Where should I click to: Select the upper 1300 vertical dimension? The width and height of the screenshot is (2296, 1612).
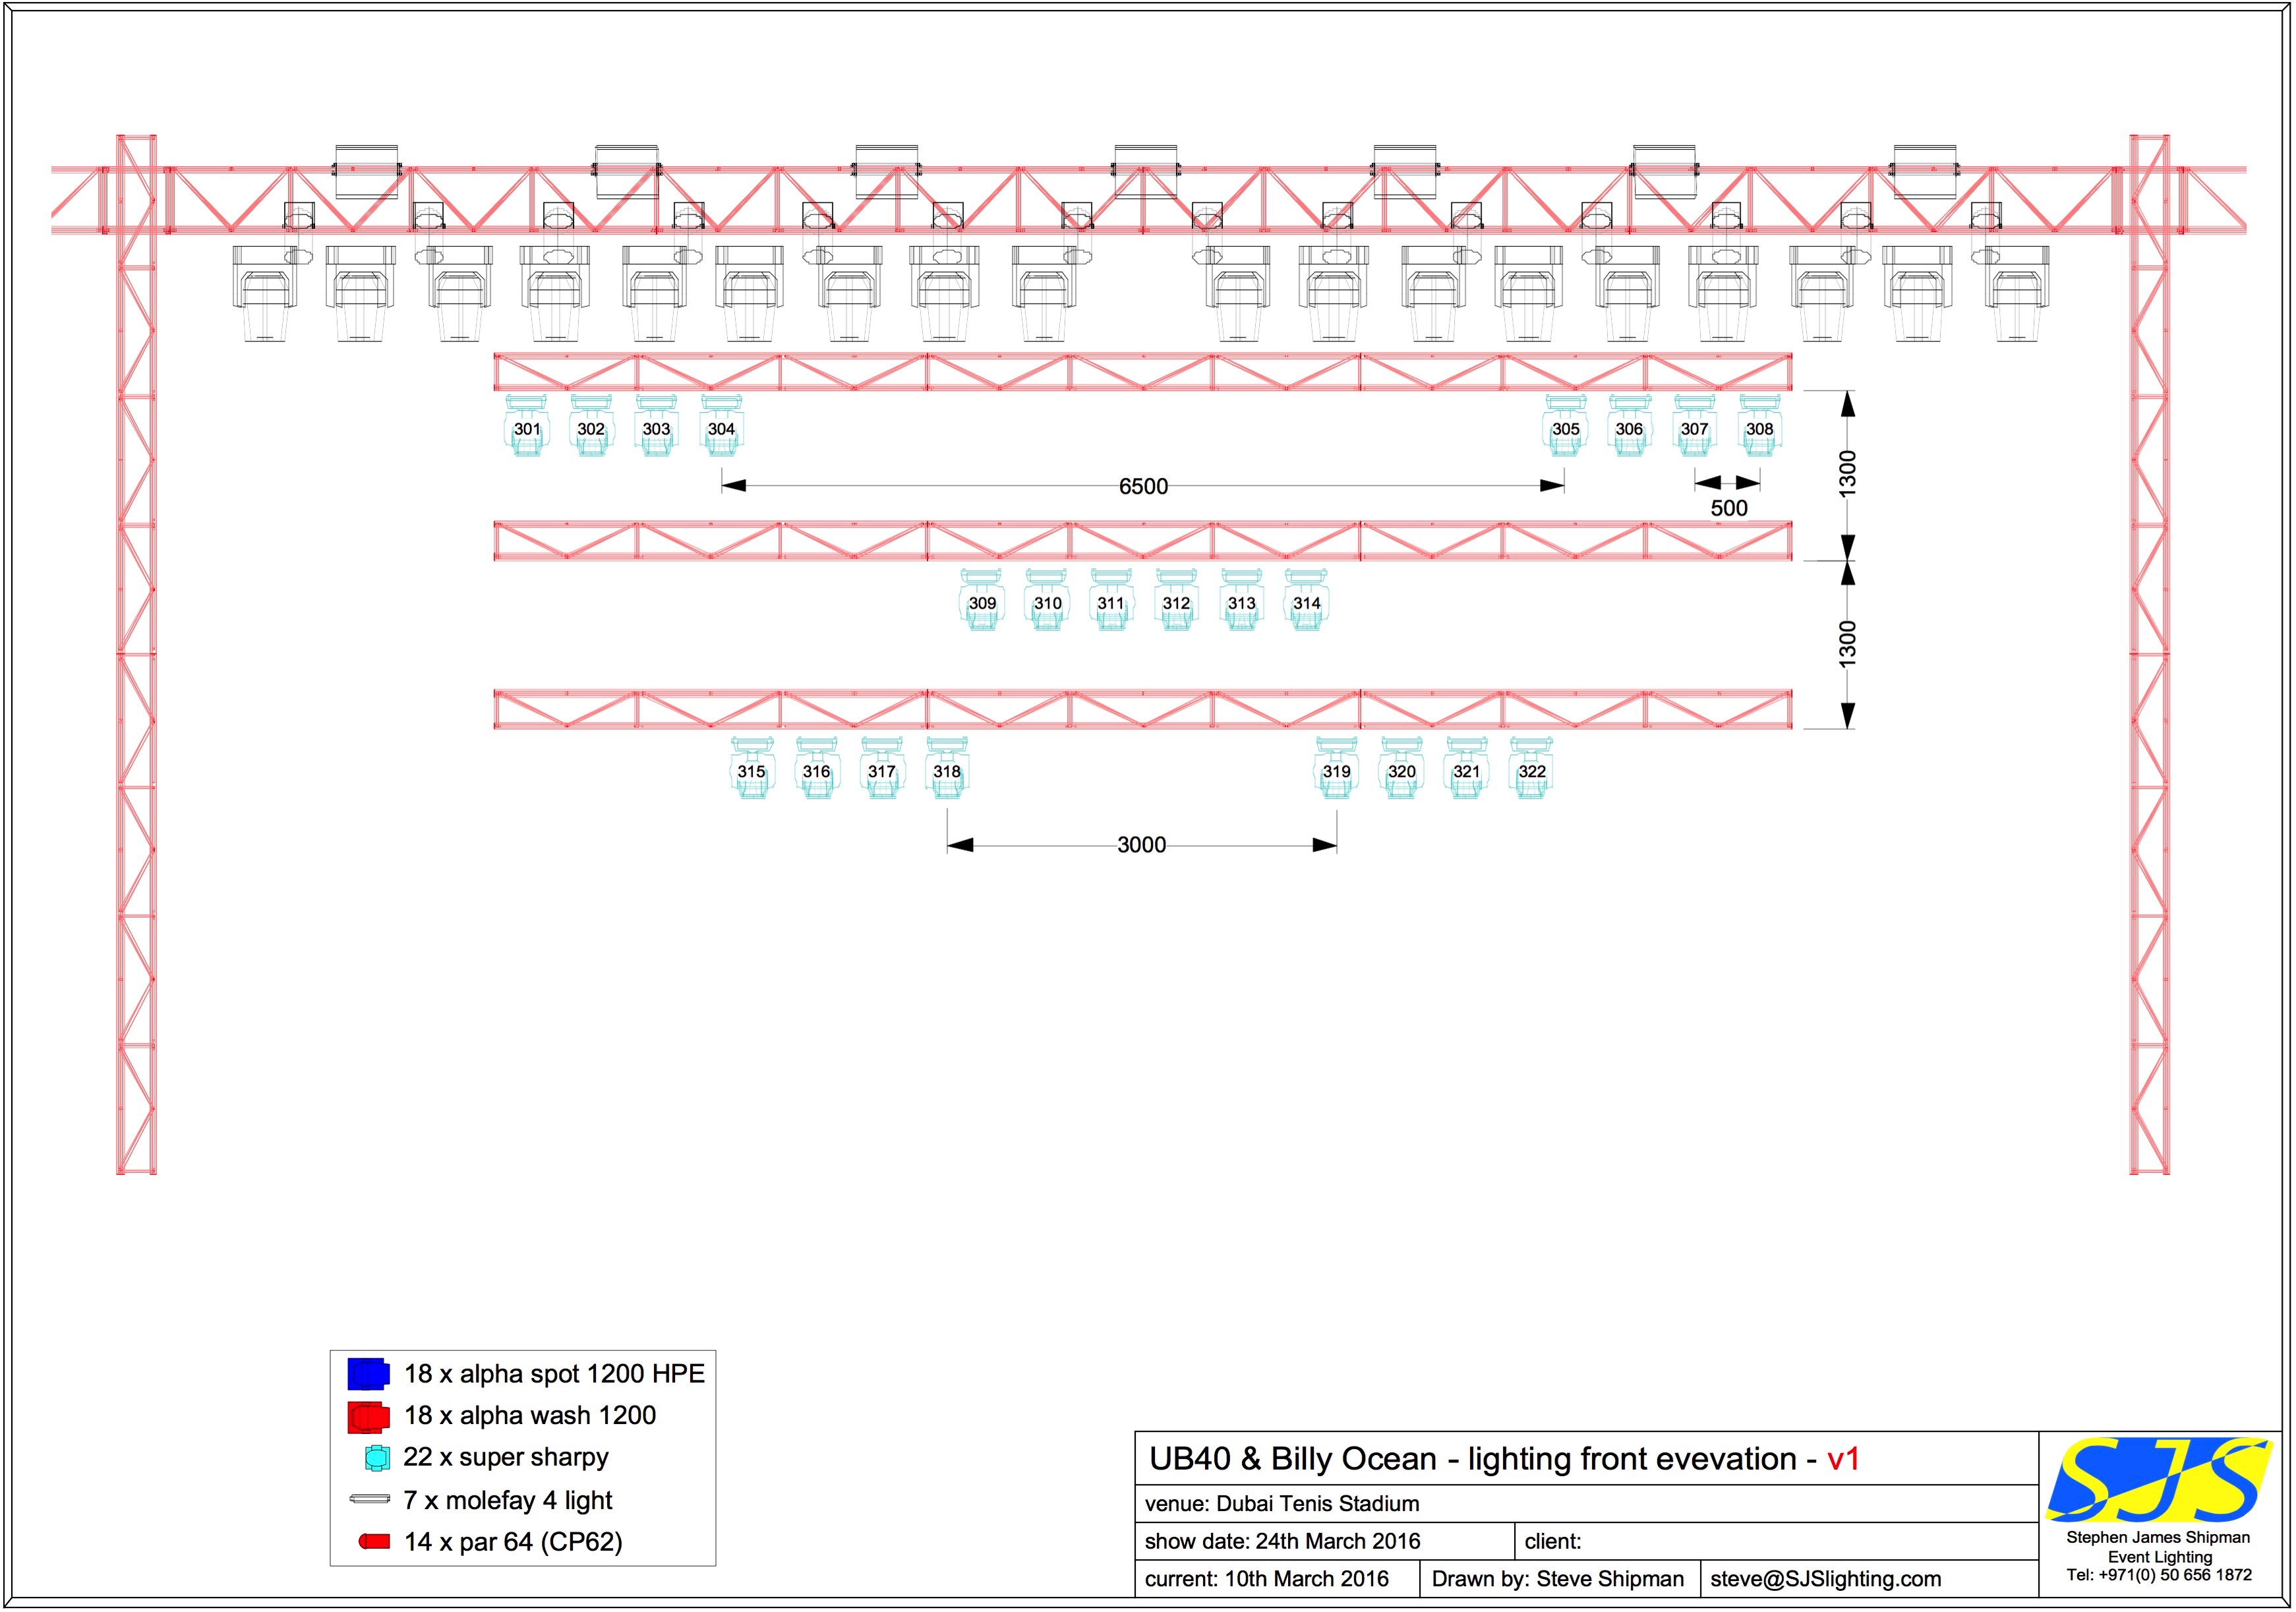(x=1848, y=473)
